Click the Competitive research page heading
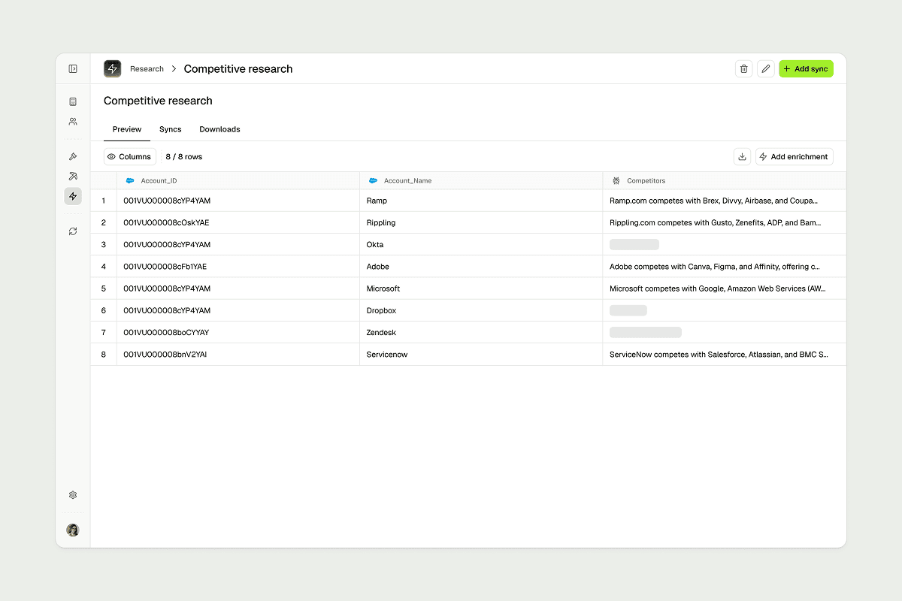902x601 pixels. 158,101
